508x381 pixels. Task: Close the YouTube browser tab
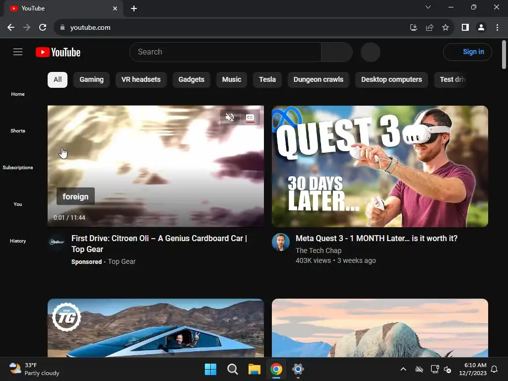pos(115,8)
